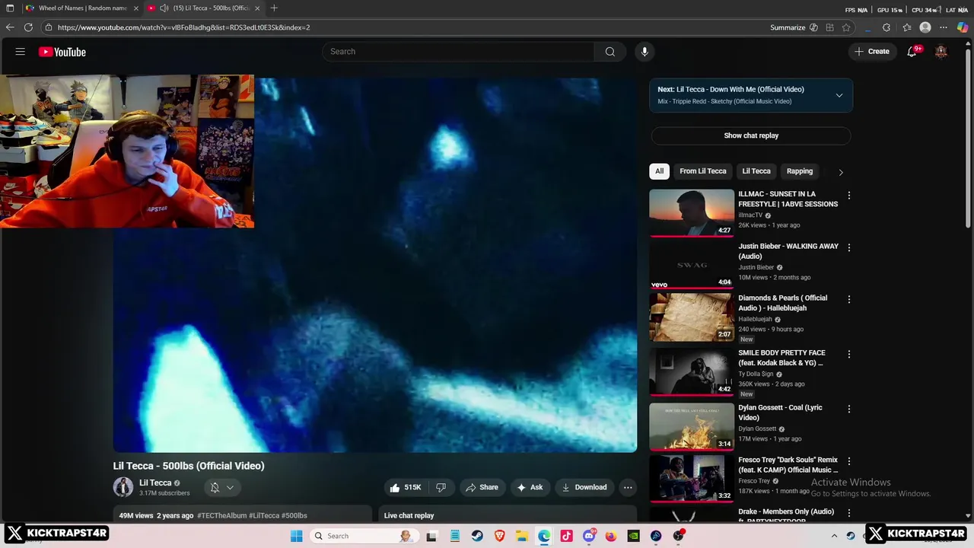This screenshot has width=974, height=548.
Task: Expand the Next up playlist panel
Action: coord(839,95)
